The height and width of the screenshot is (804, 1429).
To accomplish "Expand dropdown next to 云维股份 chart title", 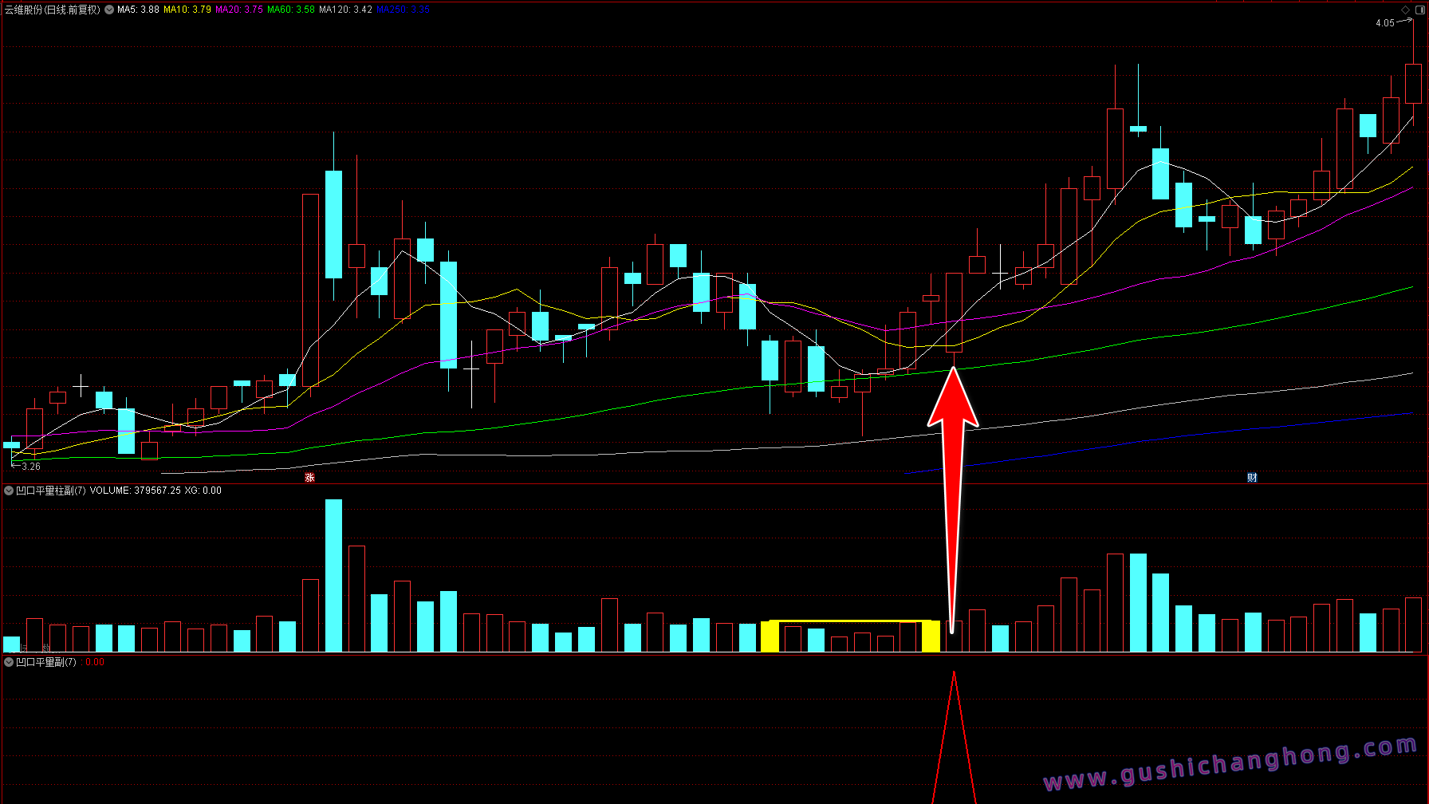I will point(109,10).
